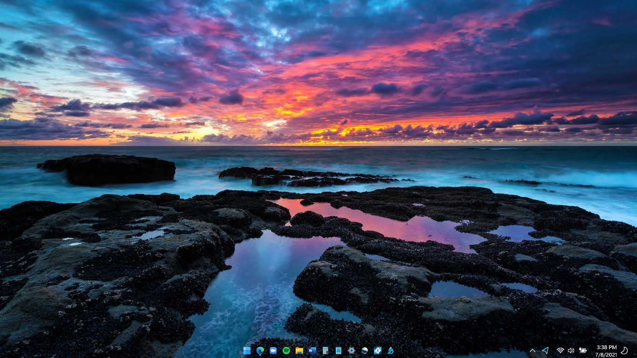Open network settings via Wi-Fi icon
The height and width of the screenshot is (358, 637).
560,350
